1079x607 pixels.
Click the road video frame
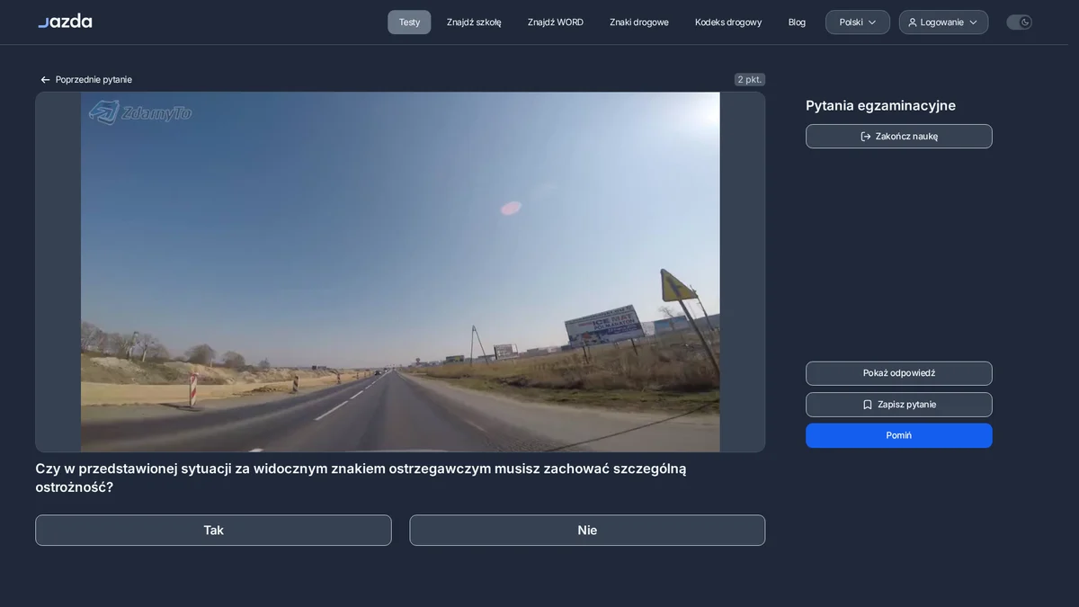(400, 272)
